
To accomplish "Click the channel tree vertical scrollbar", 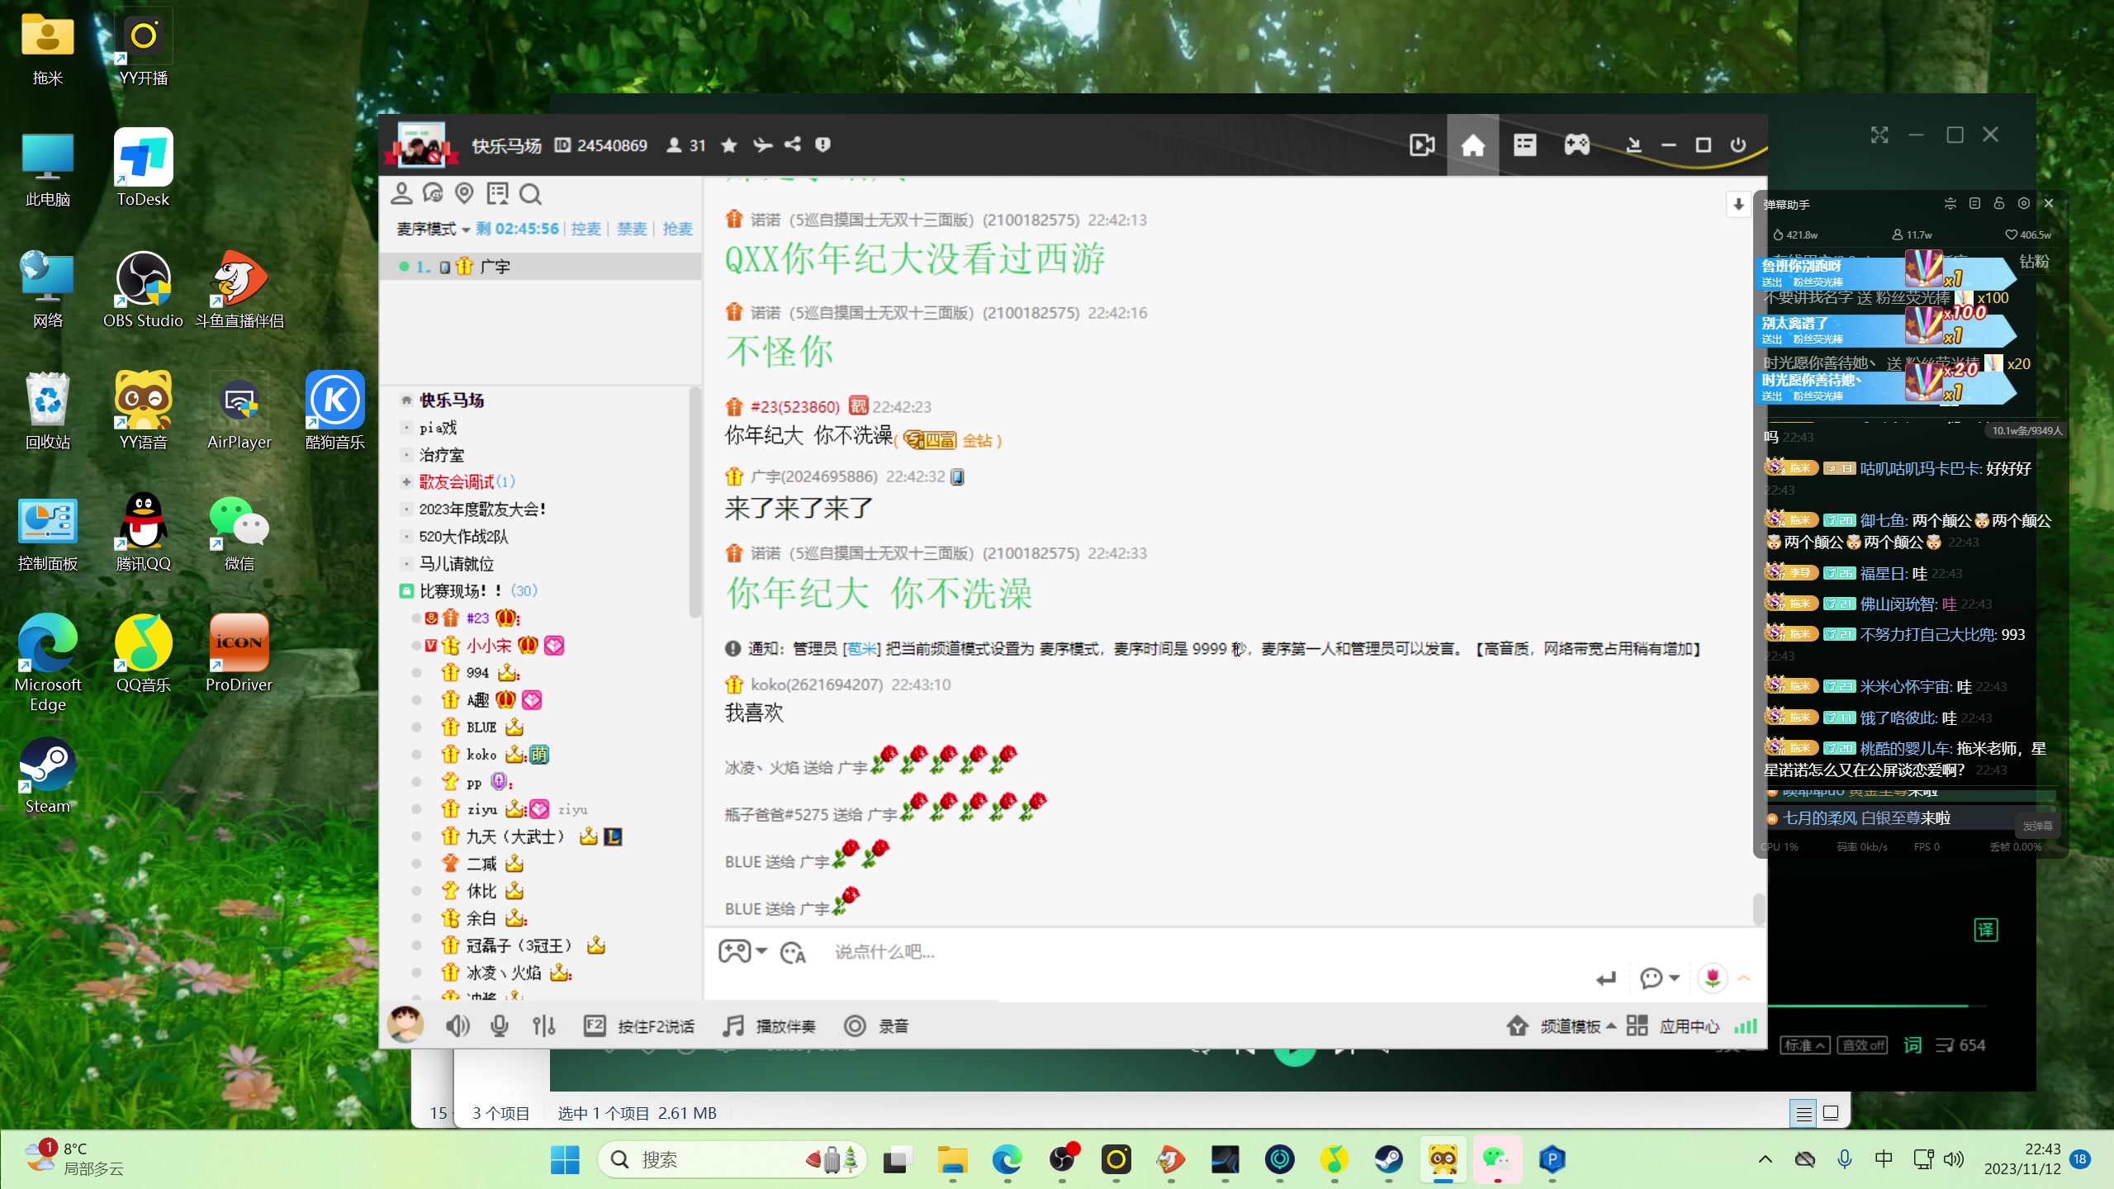I will pyautogui.click(x=694, y=504).
